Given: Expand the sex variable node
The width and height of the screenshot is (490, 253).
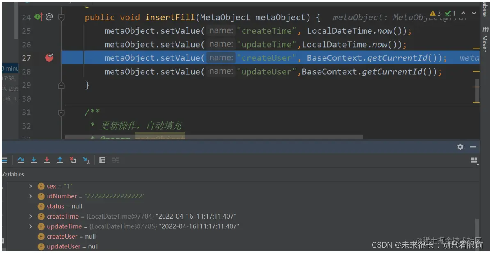Looking at the screenshot, I should [30, 186].
